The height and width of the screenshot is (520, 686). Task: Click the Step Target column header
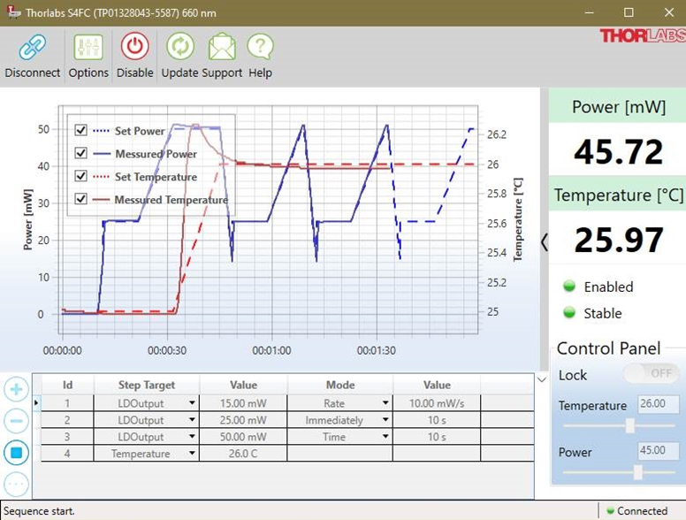coord(147,385)
